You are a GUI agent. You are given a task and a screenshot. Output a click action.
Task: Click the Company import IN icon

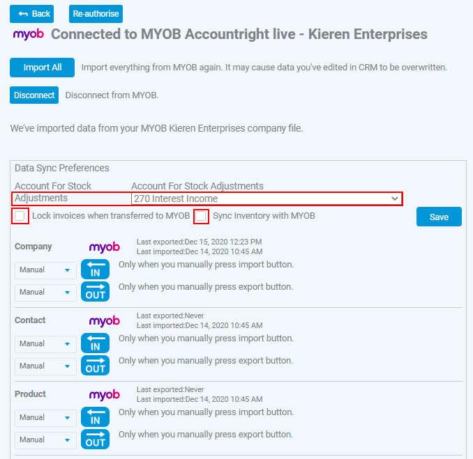[95, 270]
